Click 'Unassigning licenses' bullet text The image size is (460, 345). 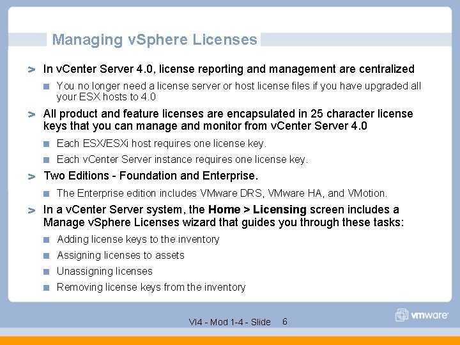pos(104,271)
